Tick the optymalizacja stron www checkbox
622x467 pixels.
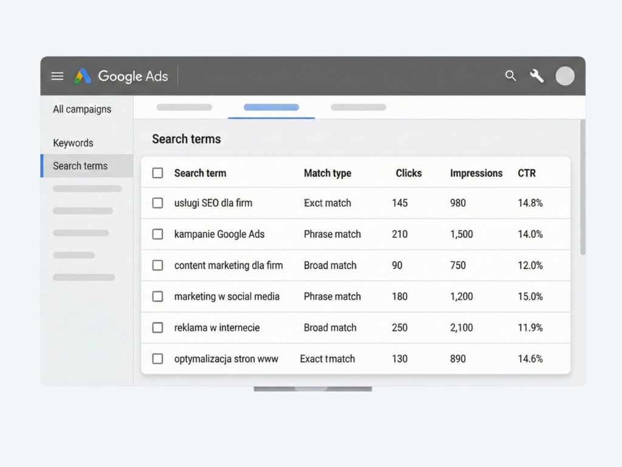pos(157,359)
